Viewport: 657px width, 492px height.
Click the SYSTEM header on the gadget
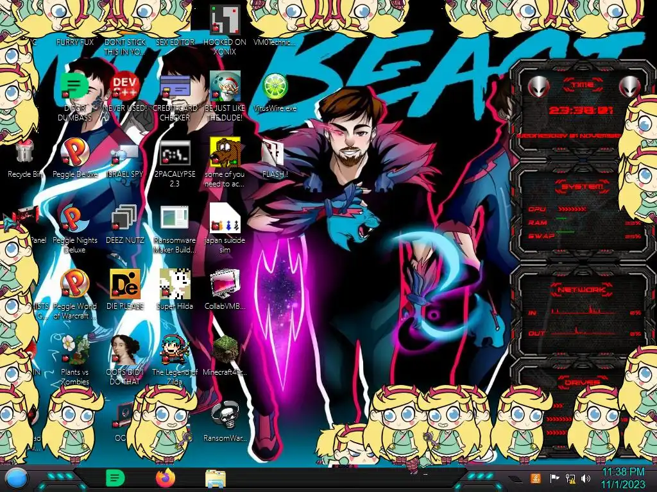click(x=583, y=186)
